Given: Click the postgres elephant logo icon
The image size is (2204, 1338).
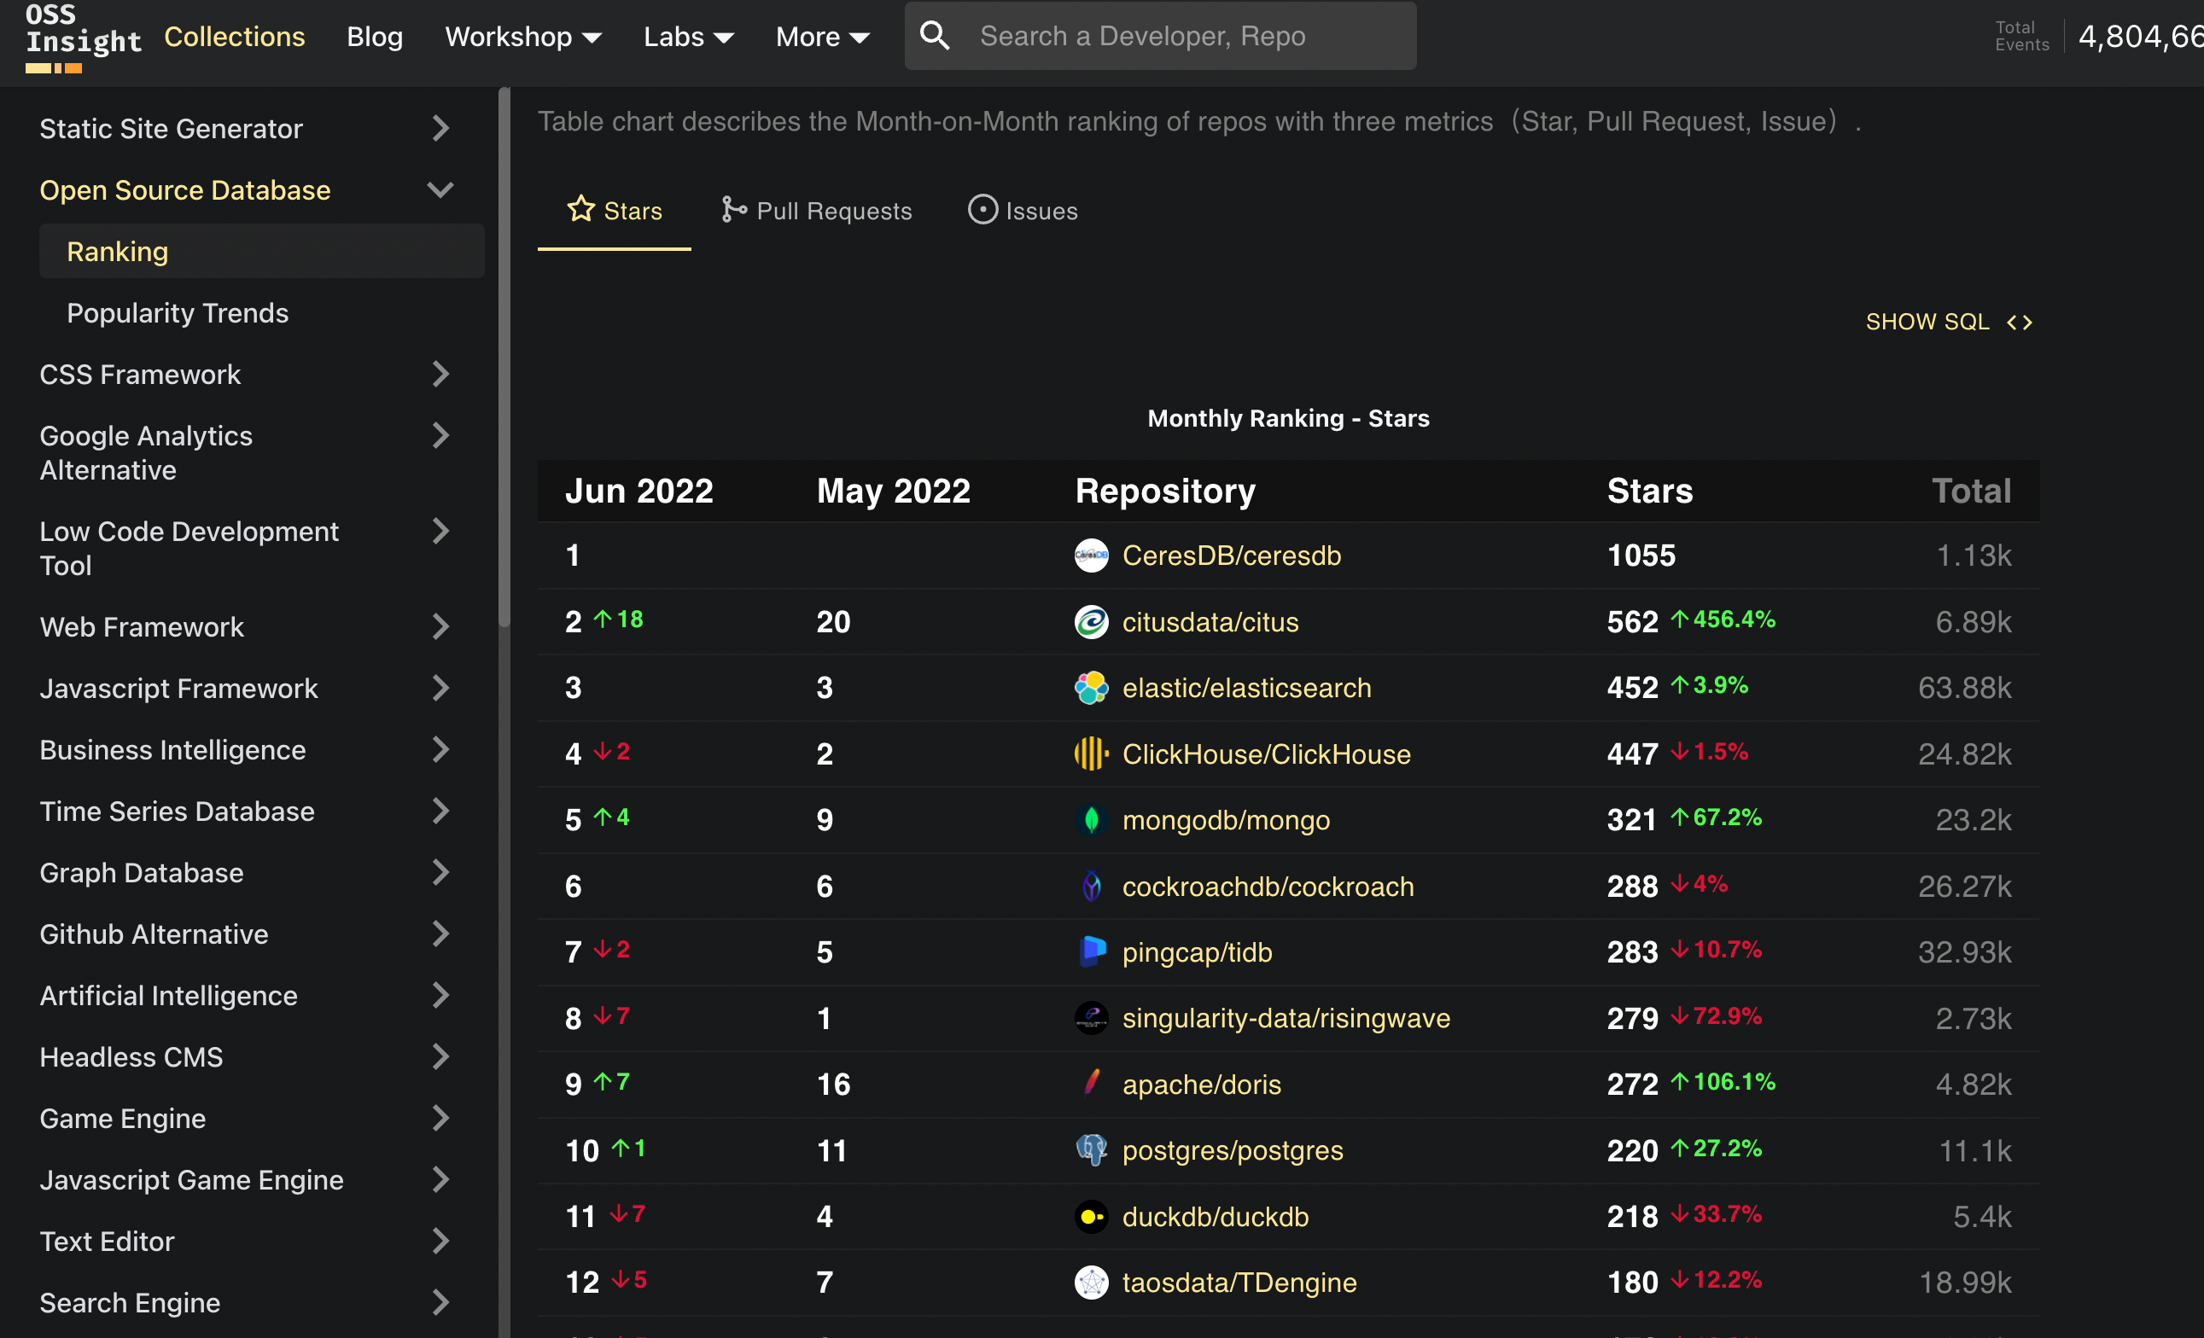Looking at the screenshot, I should click(x=1090, y=1150).
